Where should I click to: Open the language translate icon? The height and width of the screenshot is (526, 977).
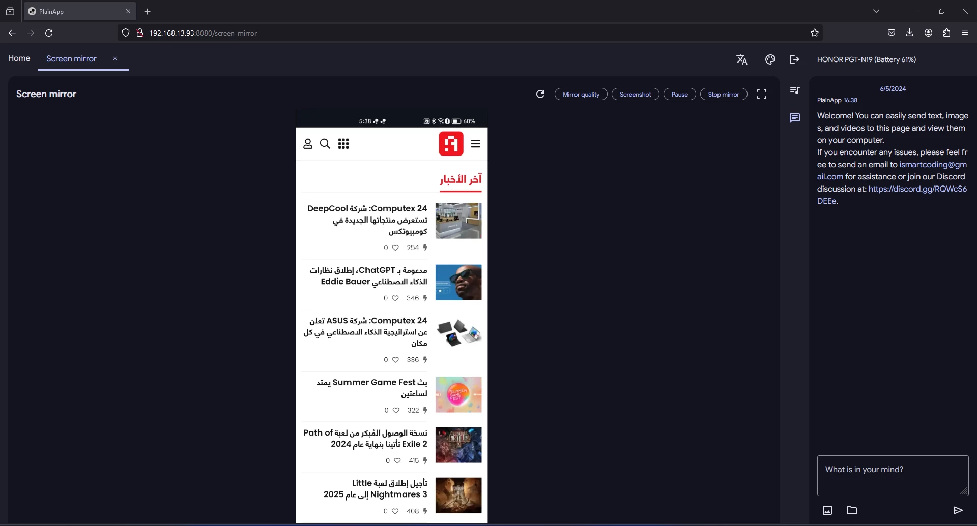pyautogui.click(x=742, y=59)
